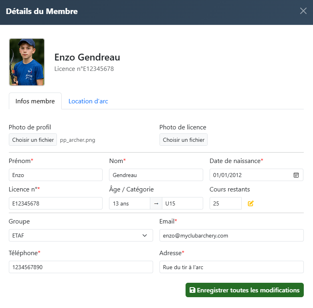Click the member profile photo thumbnail

[x=27, y=62]
